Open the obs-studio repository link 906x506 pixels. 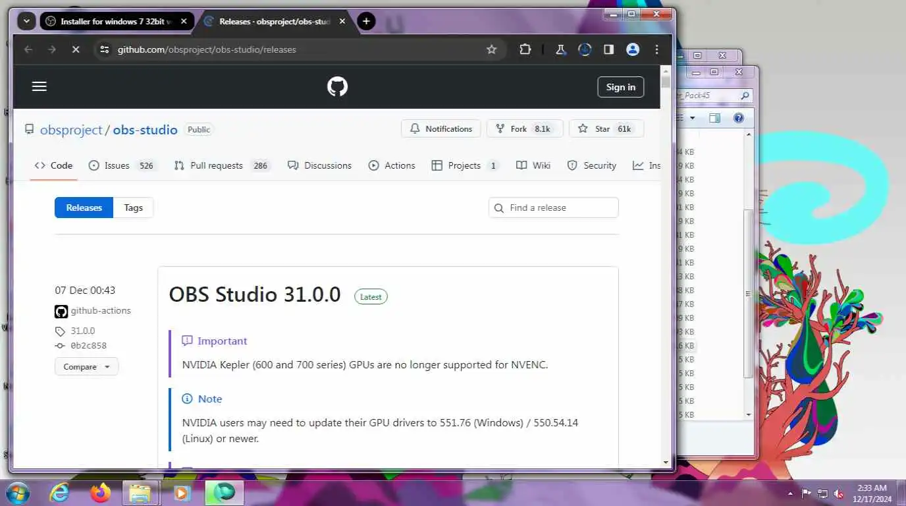click(145, 130)
